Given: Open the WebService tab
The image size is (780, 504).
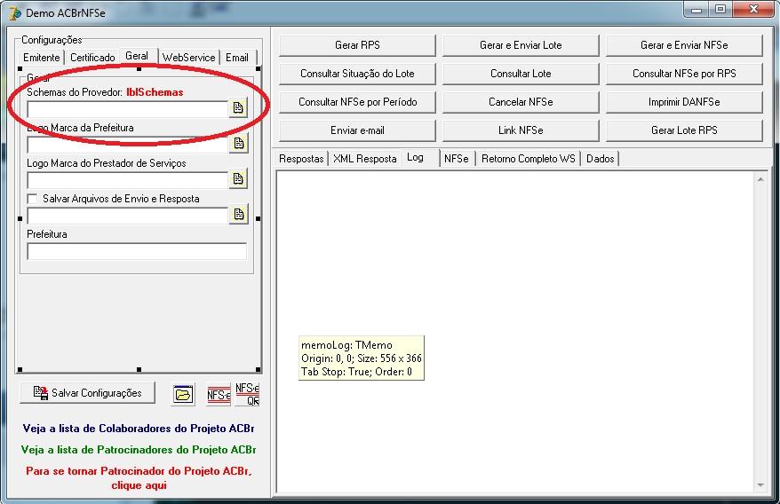Looking at the screenshot, I should pyautogui.click(x=188, y=58).
